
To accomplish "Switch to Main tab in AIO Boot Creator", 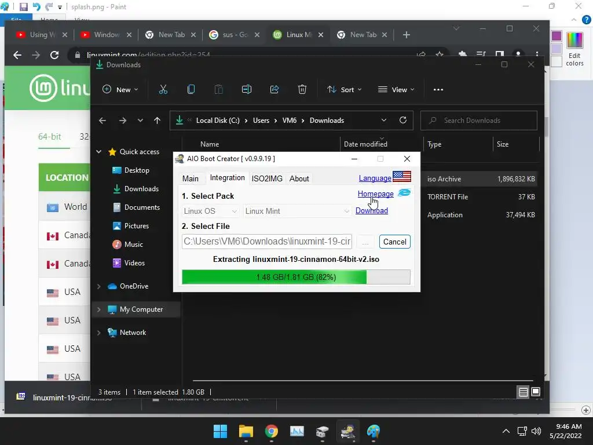I will [190, 178].
